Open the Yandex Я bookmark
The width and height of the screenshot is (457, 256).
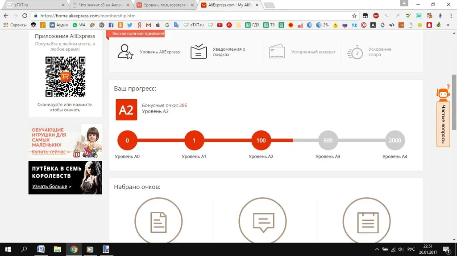139,25
